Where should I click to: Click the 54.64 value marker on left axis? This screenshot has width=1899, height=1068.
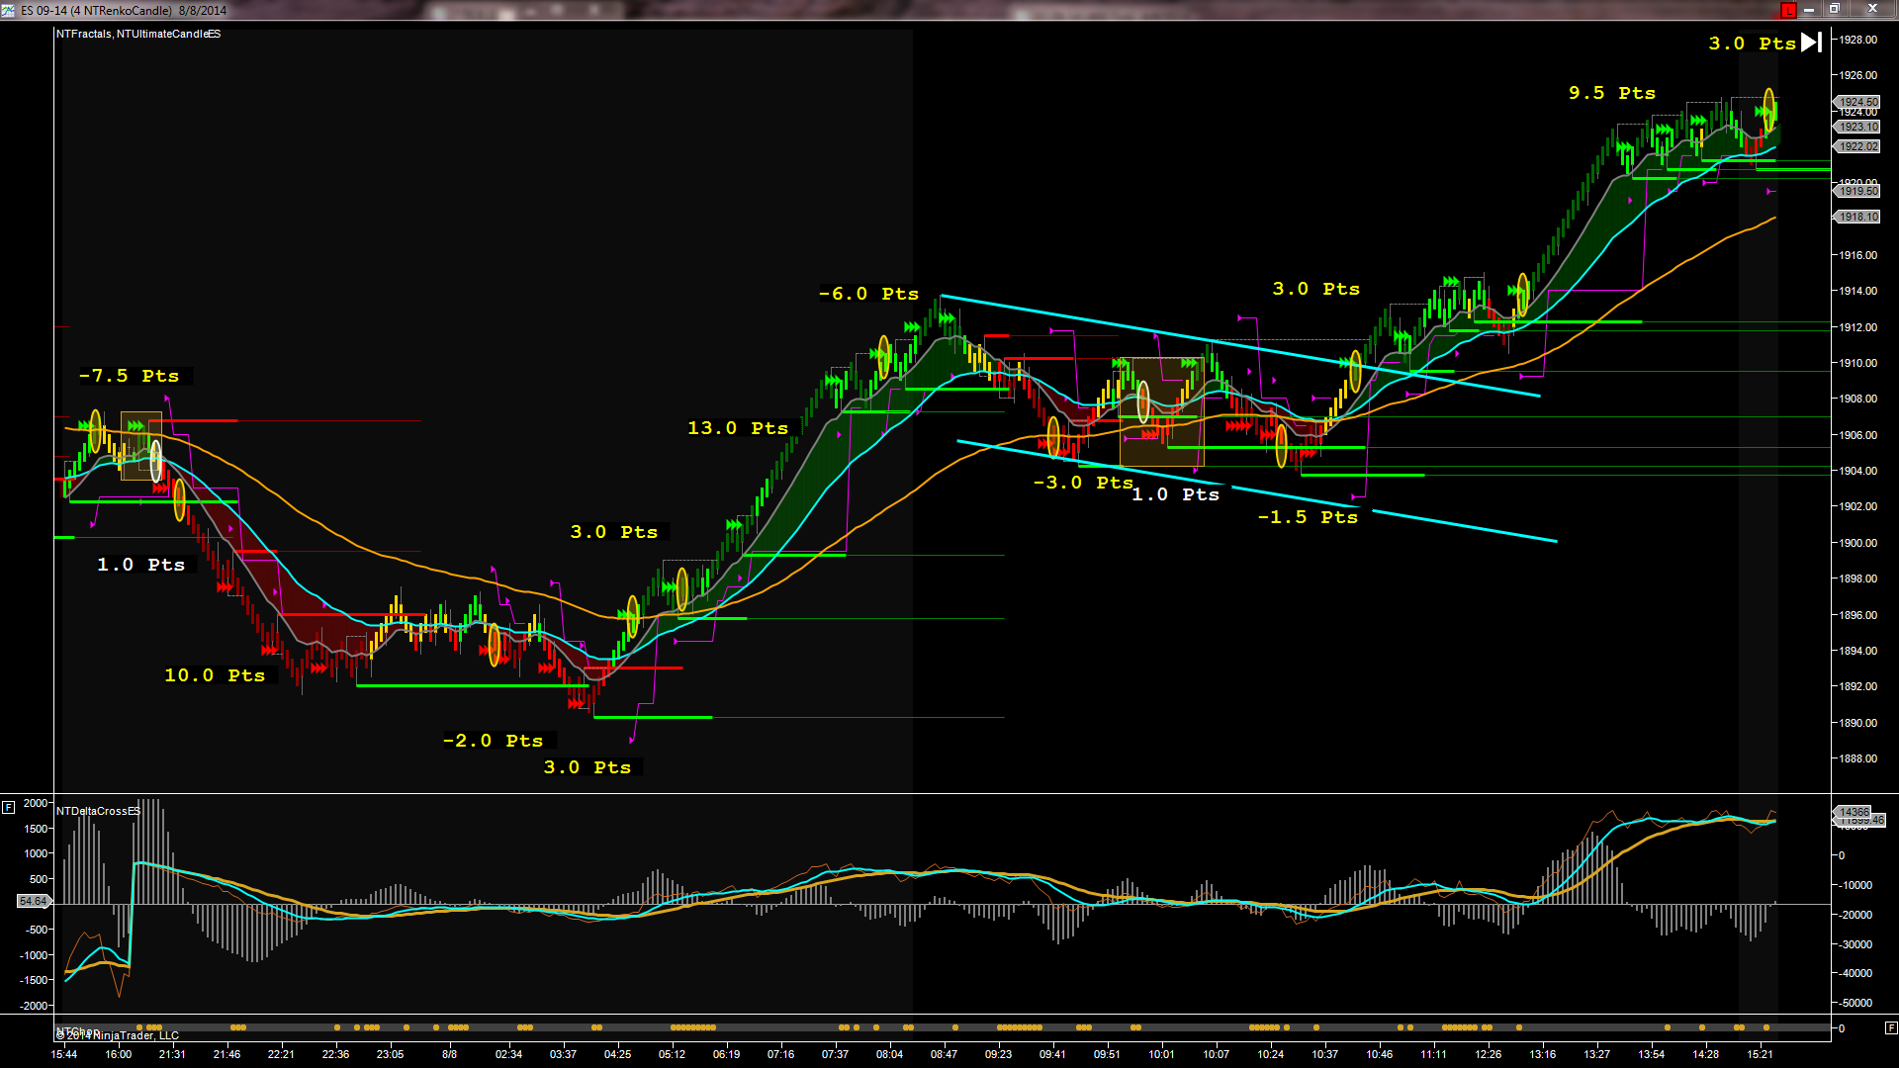[33, 901]
